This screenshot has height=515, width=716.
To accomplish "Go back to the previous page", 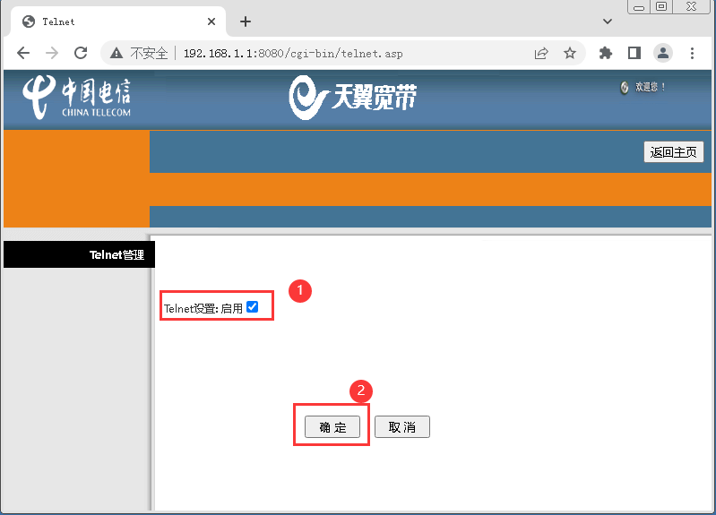I will point(22,54).
